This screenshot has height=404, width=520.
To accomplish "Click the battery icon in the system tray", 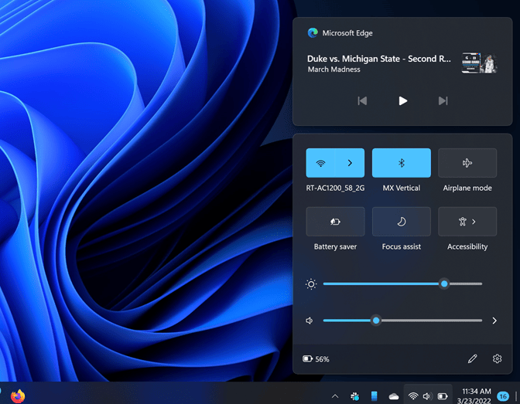I will click(443, 396).
